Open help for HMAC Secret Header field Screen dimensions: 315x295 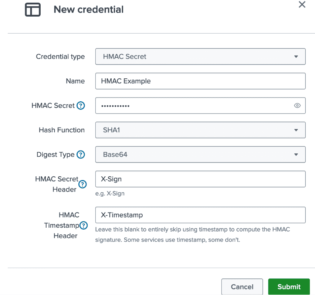point(82,184)
